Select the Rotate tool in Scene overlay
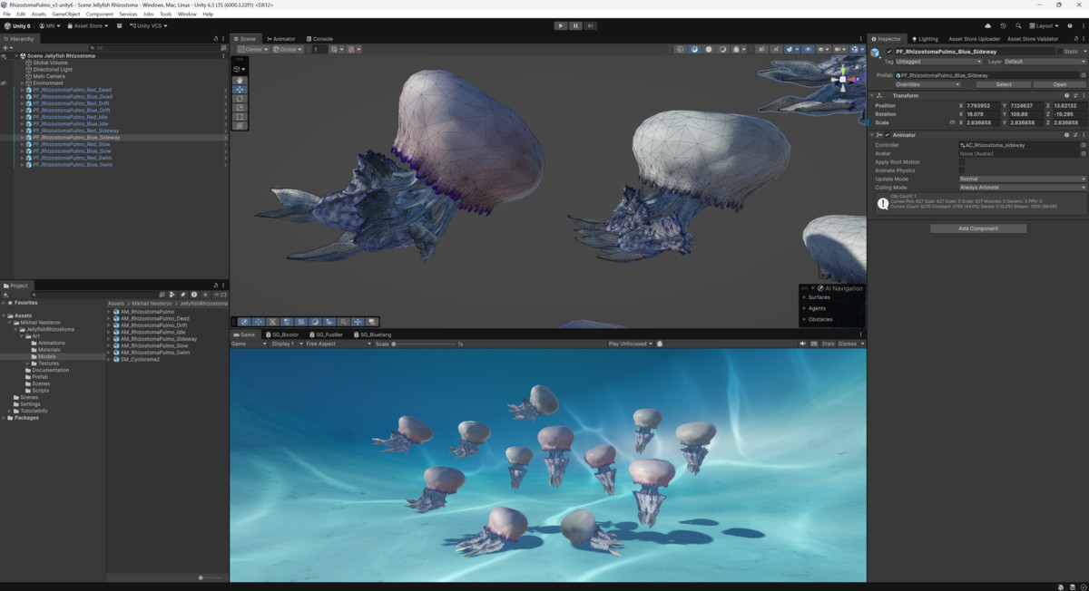Image resolution: width=1089 pixels, height=591 pixels. [x=240, y=98]
